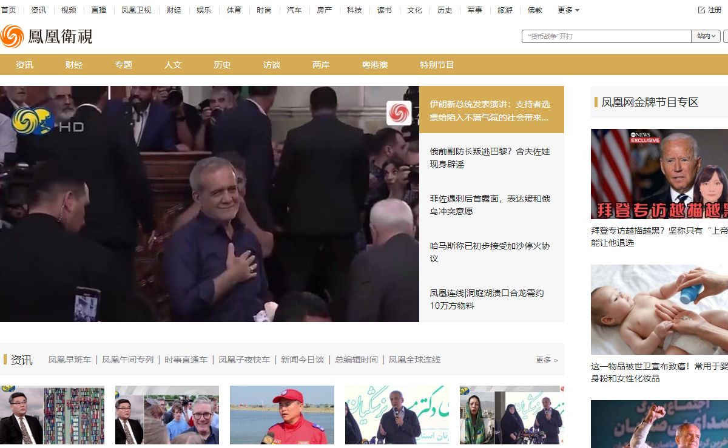This screenshot has width=728, height=448.
Task: Open the raised-fist thumbnail in sidebar
Action: (659, 424)
